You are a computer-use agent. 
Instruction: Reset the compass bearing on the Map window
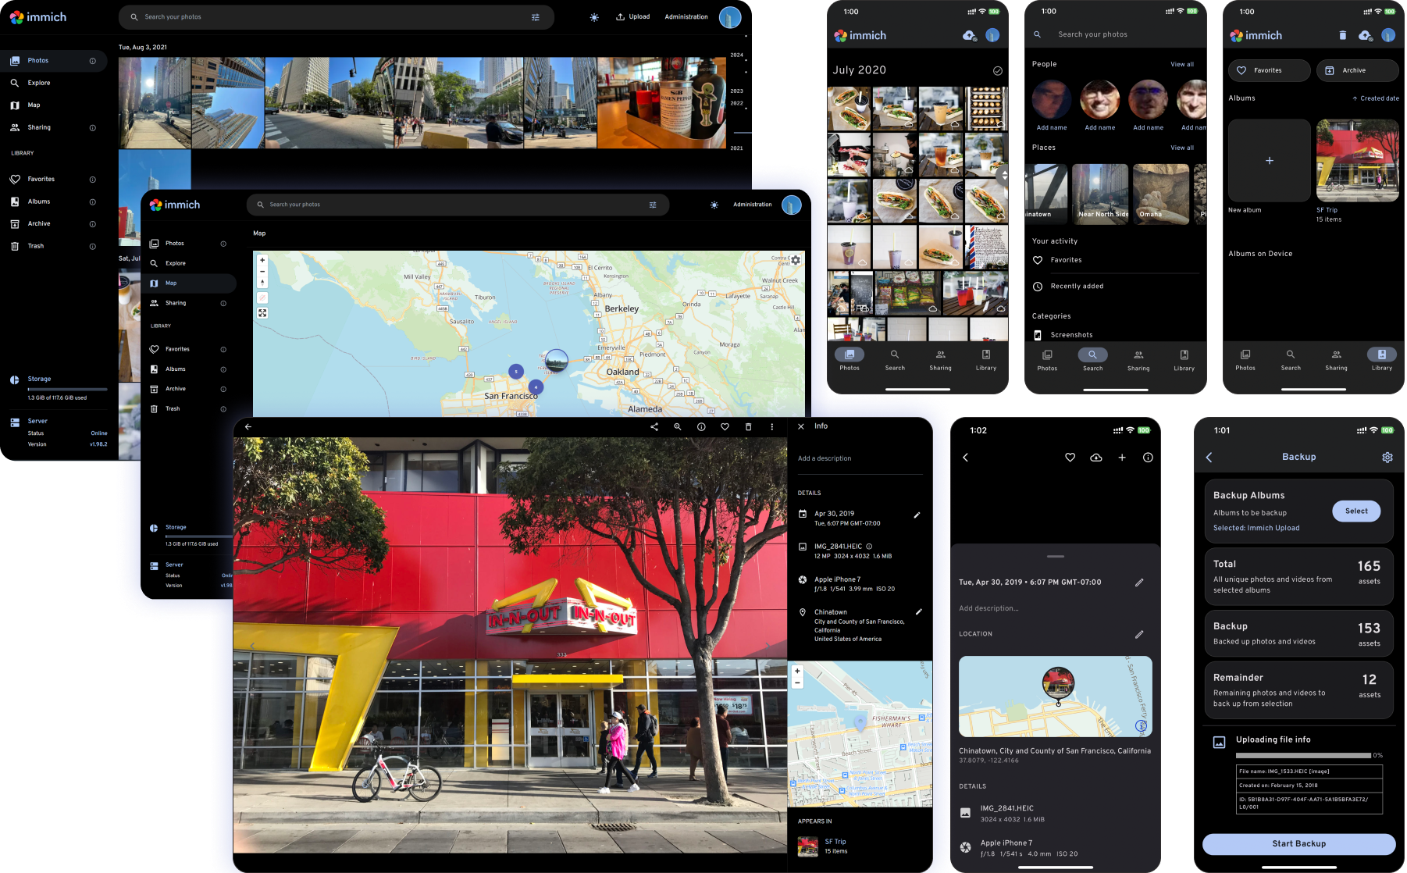click(262, 282)
